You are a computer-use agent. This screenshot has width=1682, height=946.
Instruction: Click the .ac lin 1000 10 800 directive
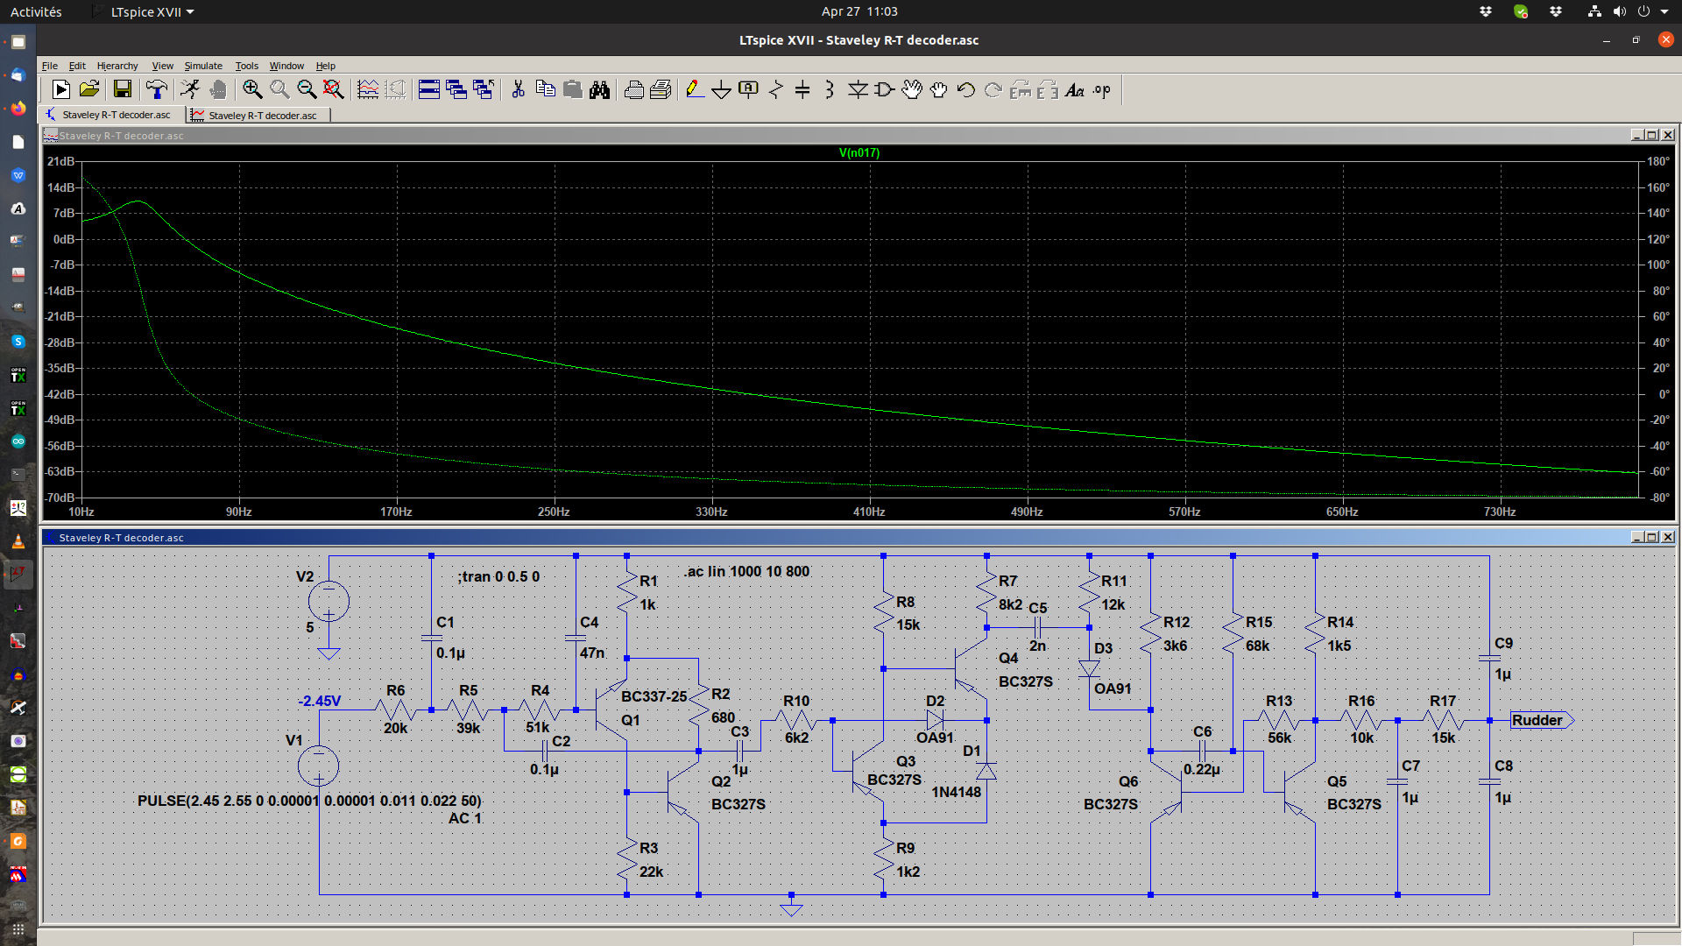(x=746, y=571)
